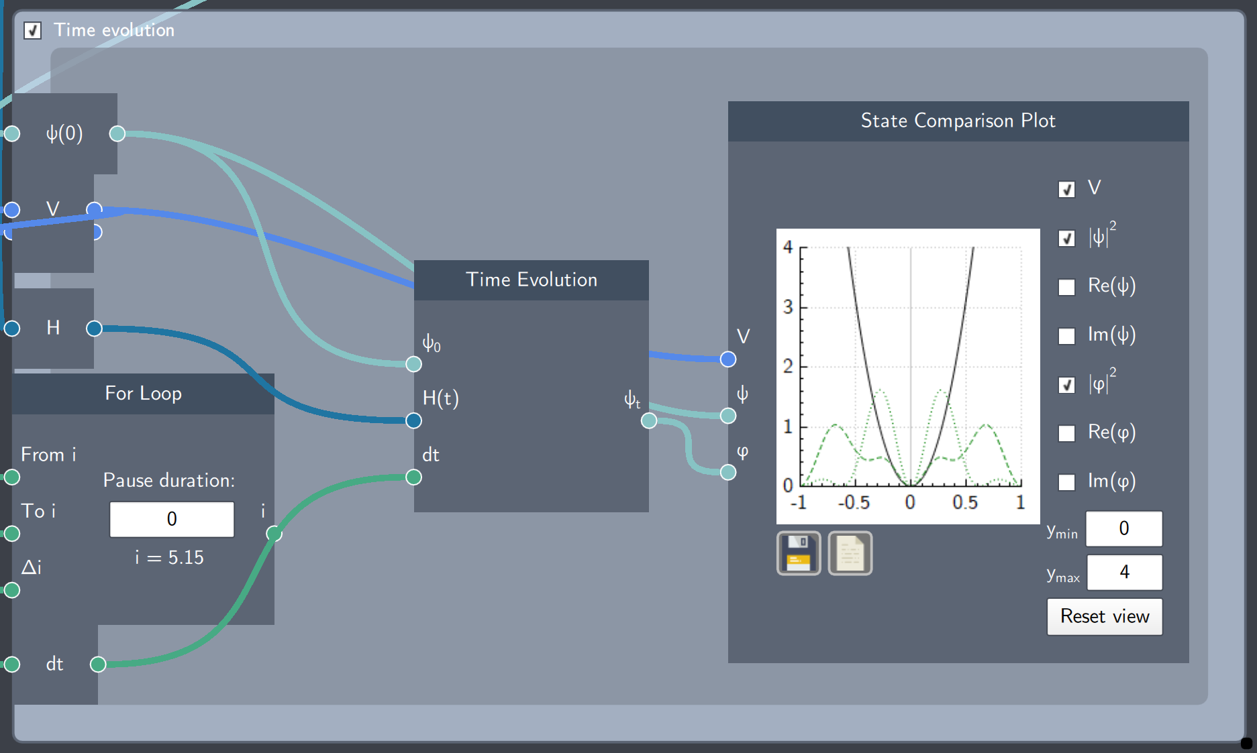
Task: Click the dt input port on Time Evolution
Action: (x=414, y=477)
